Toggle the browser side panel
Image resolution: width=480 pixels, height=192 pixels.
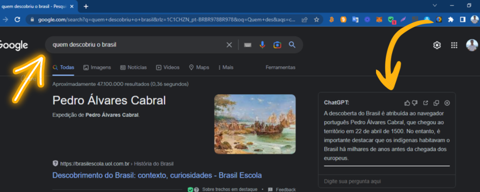click(462, 19)
